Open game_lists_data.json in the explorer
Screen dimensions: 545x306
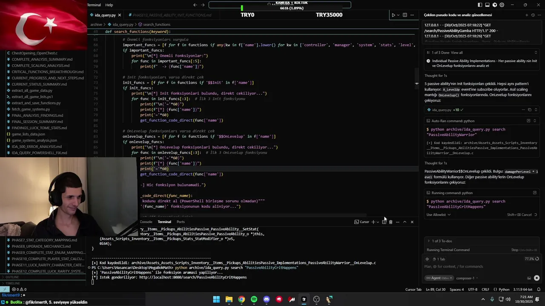click(x=28, y=134)
